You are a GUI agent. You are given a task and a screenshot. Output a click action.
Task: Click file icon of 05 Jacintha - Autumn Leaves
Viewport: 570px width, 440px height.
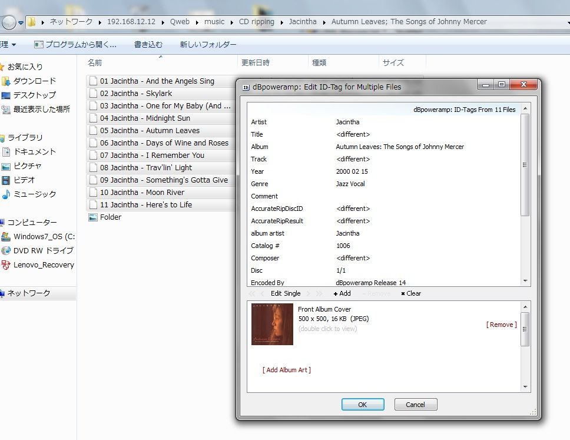pos(94,130)
